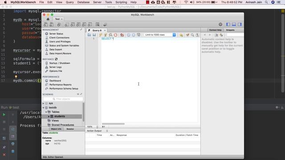The image size is (285, 160).
Task: Rollback transaction icon in query toolbar
Action: (134, 35)
